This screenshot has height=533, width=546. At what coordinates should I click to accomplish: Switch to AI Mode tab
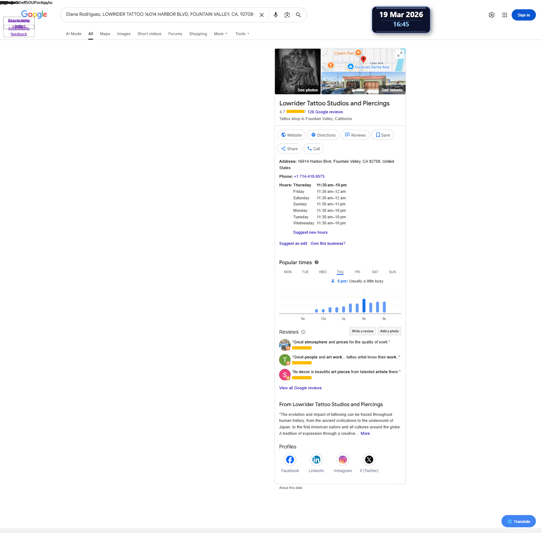(73, 34)
